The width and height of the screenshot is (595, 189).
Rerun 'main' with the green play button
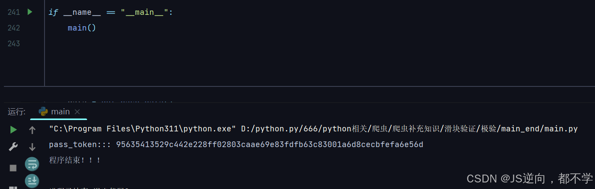point(14,129)
